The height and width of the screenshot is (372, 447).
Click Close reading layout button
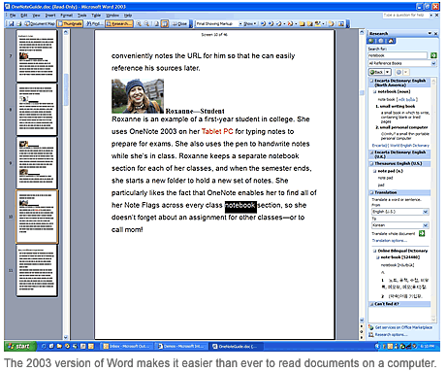[179, 23]
